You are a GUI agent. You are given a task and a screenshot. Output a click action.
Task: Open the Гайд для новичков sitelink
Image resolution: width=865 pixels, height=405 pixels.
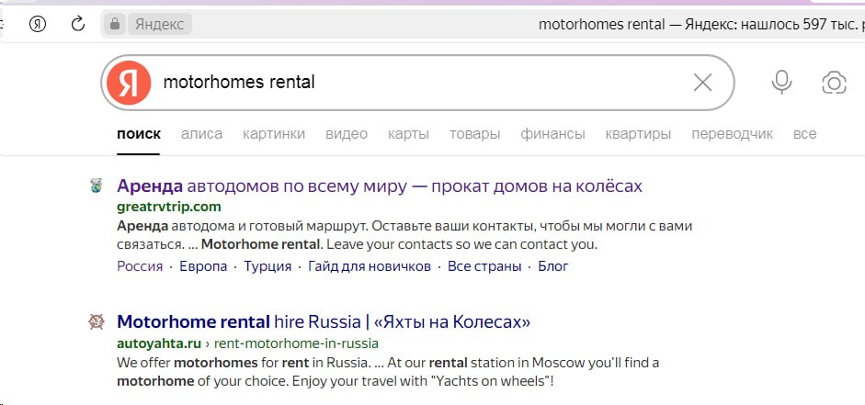pos(370,266)
